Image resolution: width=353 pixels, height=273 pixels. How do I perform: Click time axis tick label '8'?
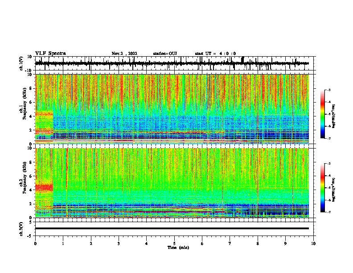coord(258,244)
